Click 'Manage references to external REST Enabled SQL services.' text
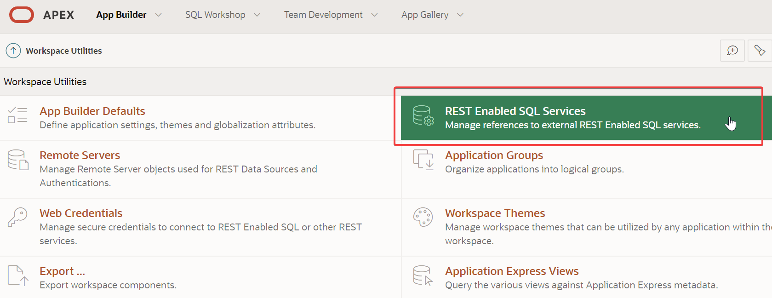The height and width of the screenshot is (298, 772). tap(573, 125)
